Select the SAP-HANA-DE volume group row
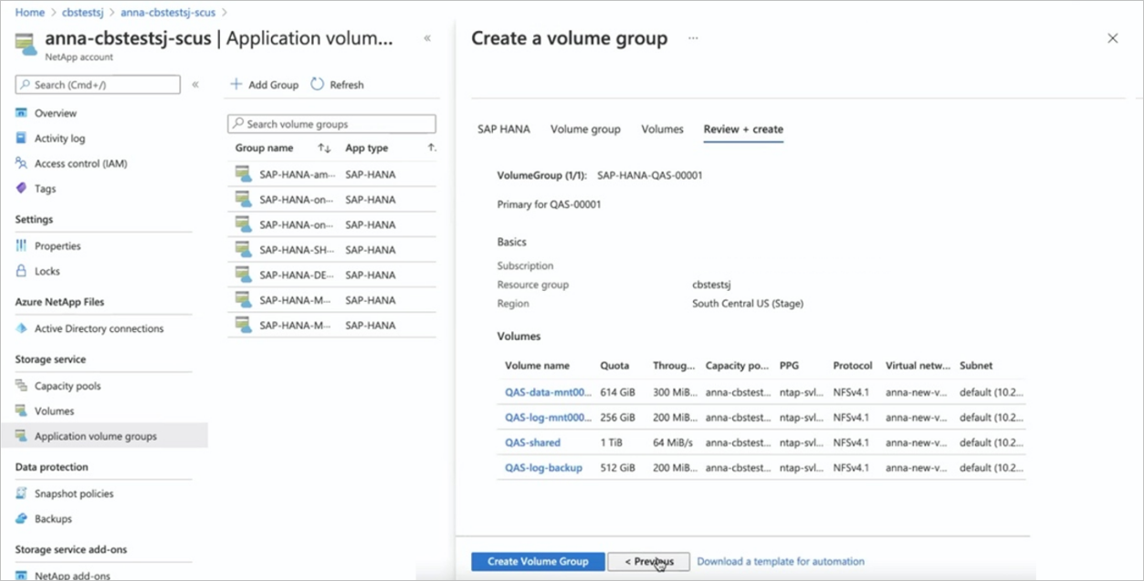Screen dimensions: 1144x581 [331, 275]
